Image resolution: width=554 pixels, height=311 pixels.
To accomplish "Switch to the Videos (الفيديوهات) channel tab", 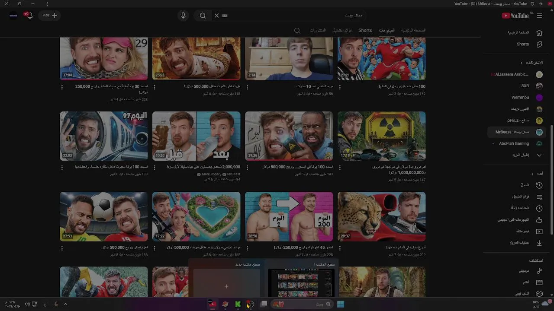I will tap(387, 30).
